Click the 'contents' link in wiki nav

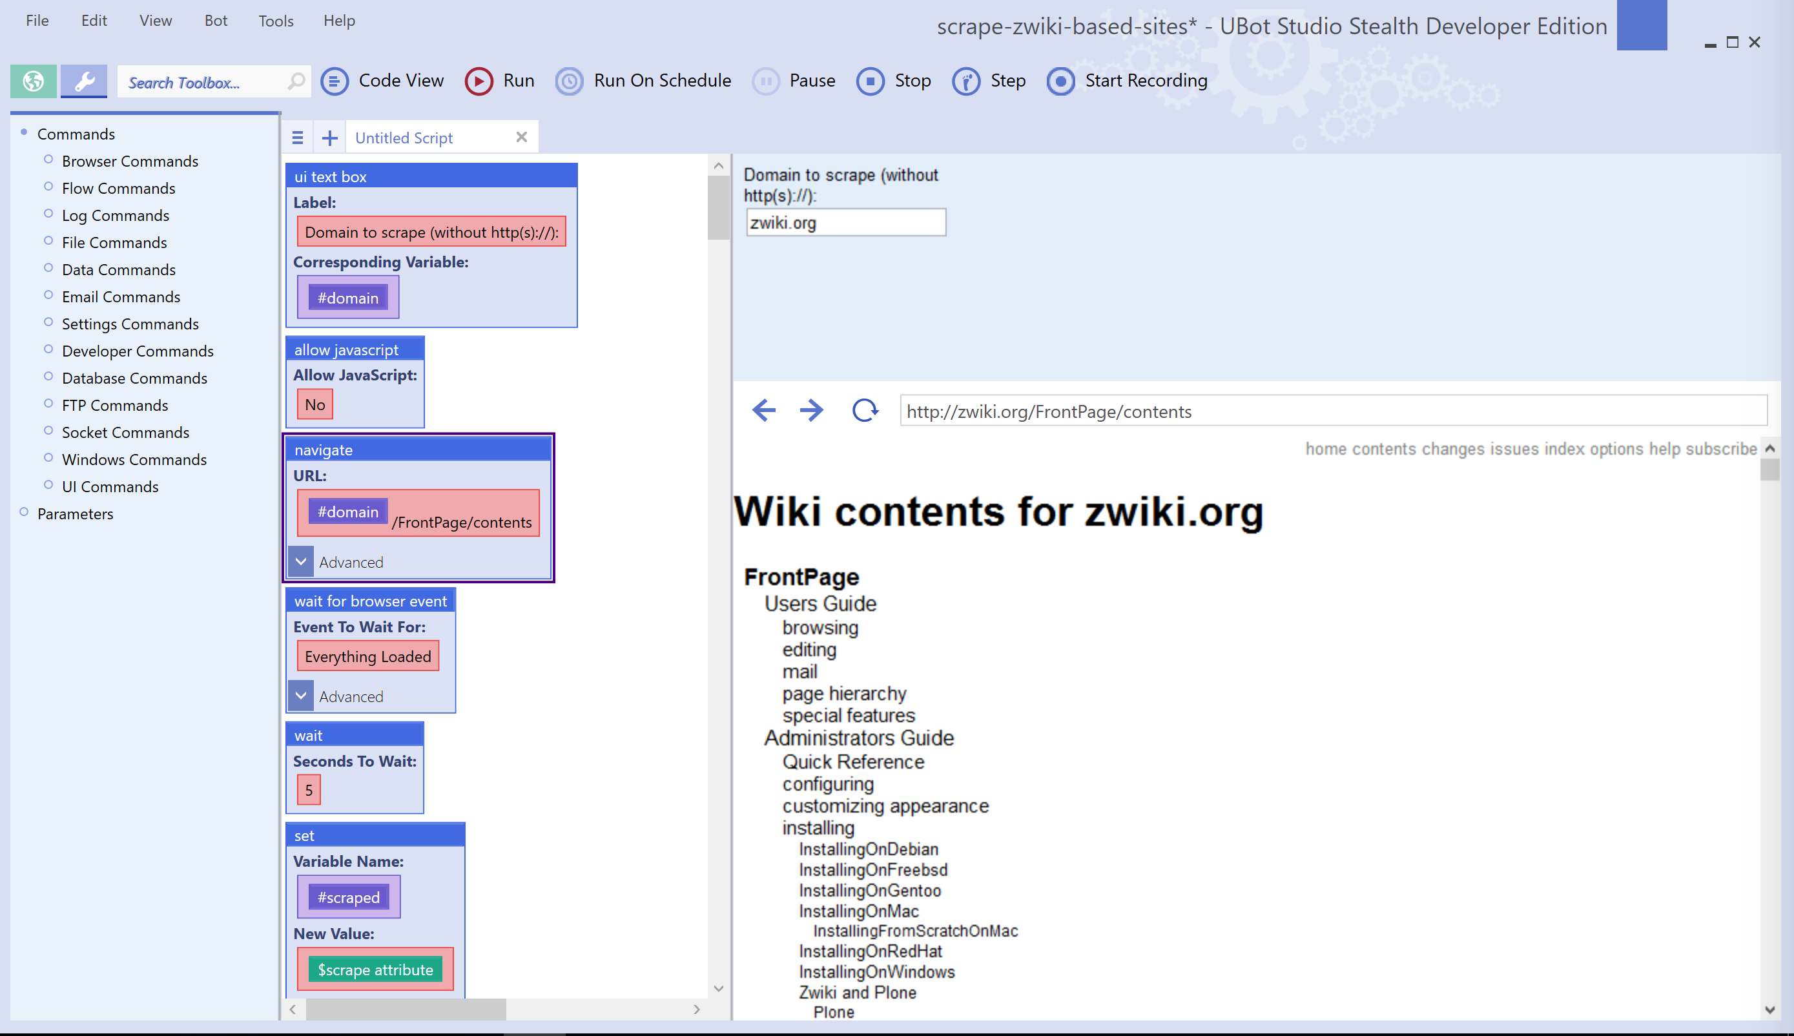click(1383, 449)
